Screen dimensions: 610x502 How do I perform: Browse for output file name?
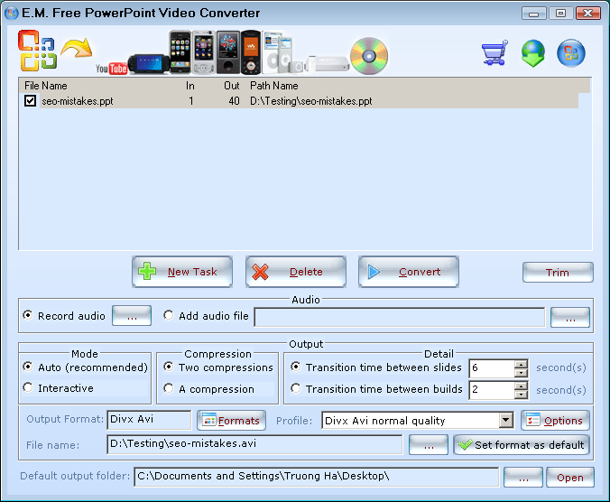pyautogui.click(x=429, y=445)
